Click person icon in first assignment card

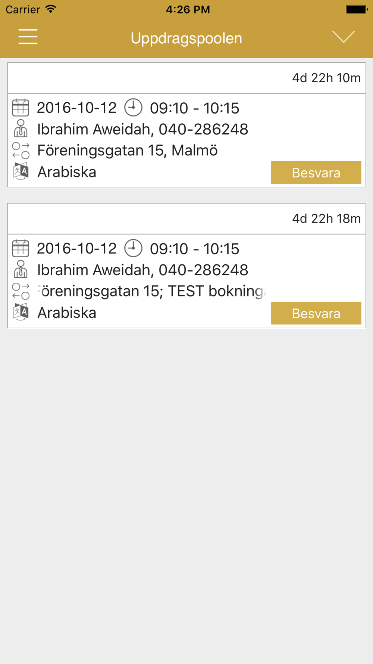21,128
